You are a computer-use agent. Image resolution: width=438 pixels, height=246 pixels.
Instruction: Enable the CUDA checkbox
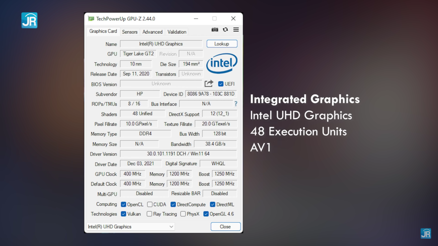pyautogui.click(x=150, y=205)
